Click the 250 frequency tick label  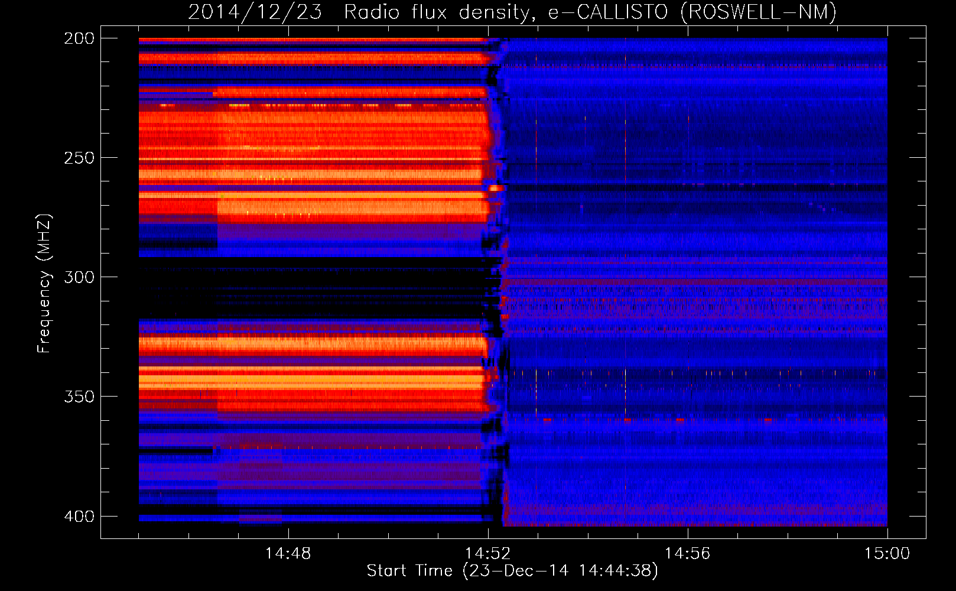pyautogui.click(x=79, y=158)
